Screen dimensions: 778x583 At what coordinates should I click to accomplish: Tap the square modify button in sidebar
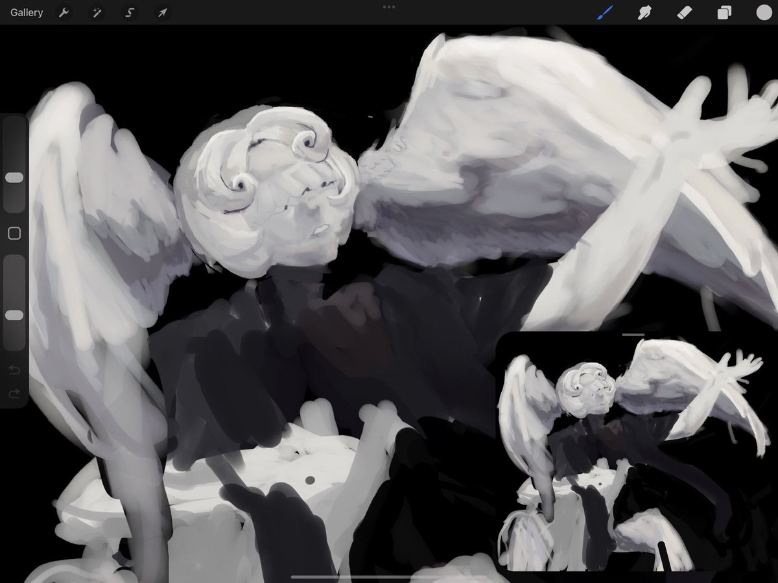(14, 233)
